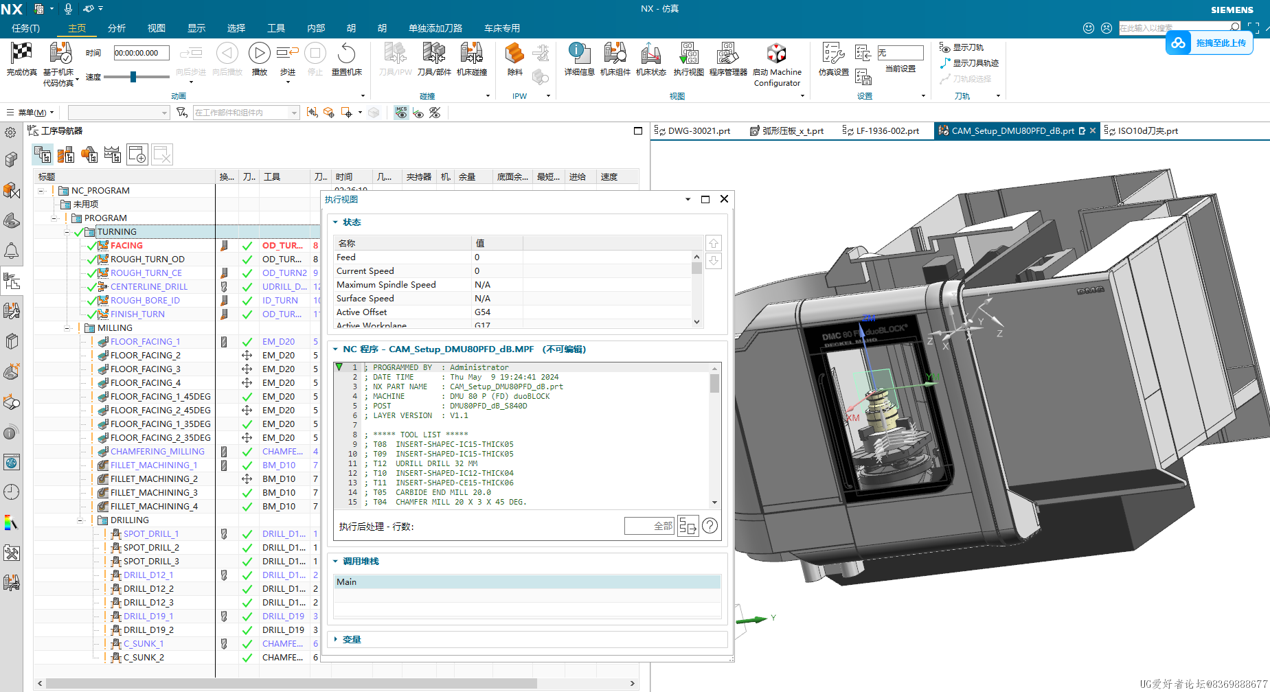Click the 时间 time input field
The height and width of the screenshot is (692, 1270).
tap(141, 53)
